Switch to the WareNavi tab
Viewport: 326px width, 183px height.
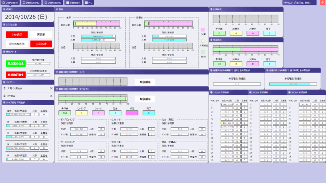pyautogui.click(x=74, y=3)
